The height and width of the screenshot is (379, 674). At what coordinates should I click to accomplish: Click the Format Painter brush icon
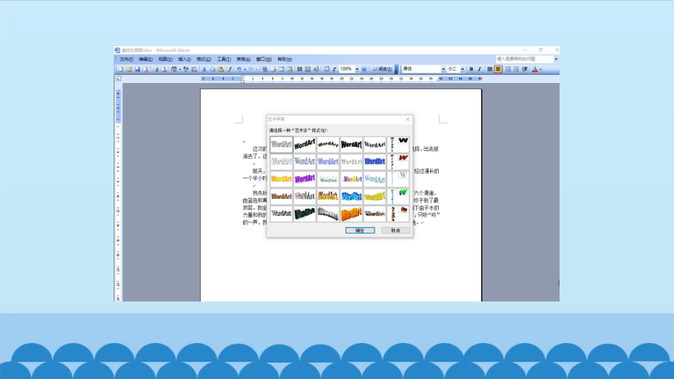click(x=229, y=69)
